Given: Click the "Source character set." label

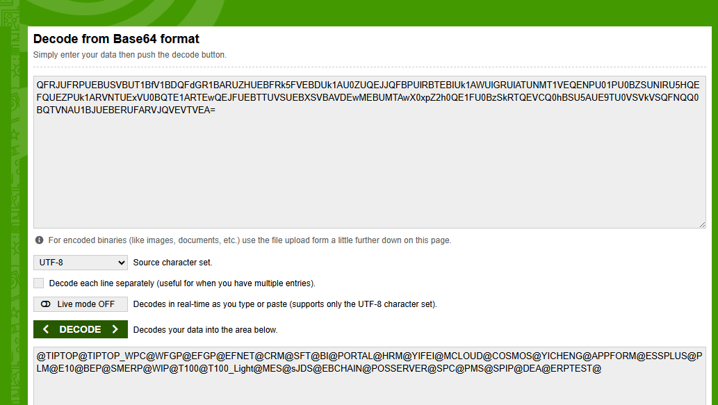Looking at the screenshot, I should coord(172,263).
